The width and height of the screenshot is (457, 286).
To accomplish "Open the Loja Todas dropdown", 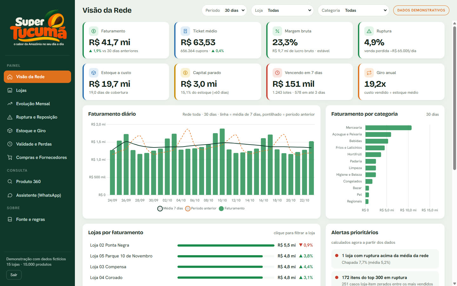I will [x=282, y=10].
